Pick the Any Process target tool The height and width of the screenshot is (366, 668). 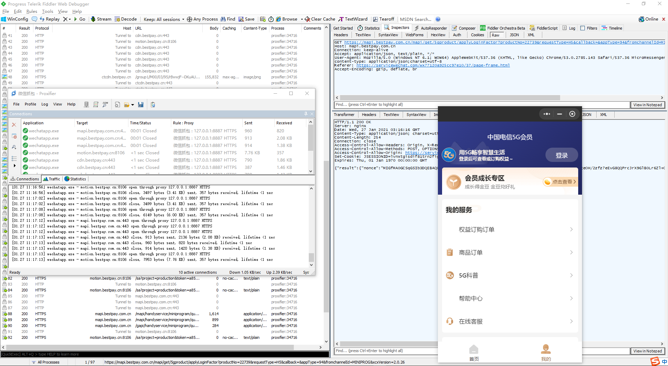(x=202, y=19)
